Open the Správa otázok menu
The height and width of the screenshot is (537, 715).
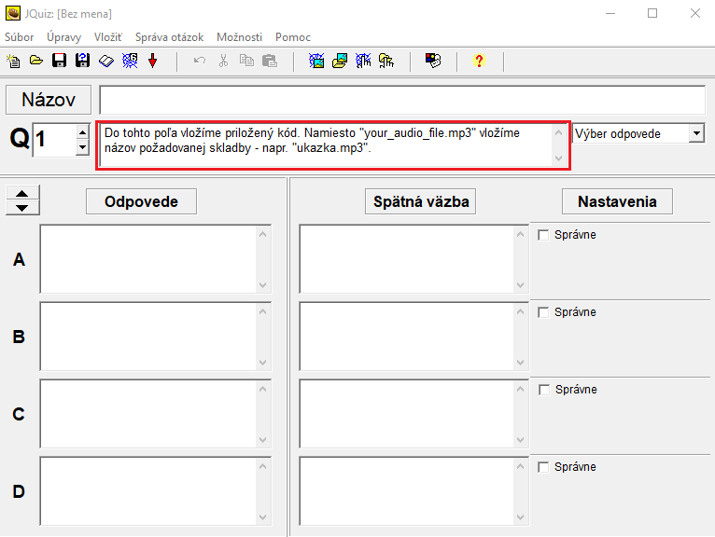tap(169, 37)
